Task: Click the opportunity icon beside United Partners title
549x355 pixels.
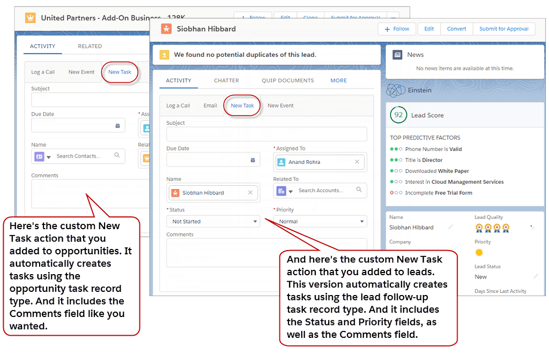Action: 31,18
